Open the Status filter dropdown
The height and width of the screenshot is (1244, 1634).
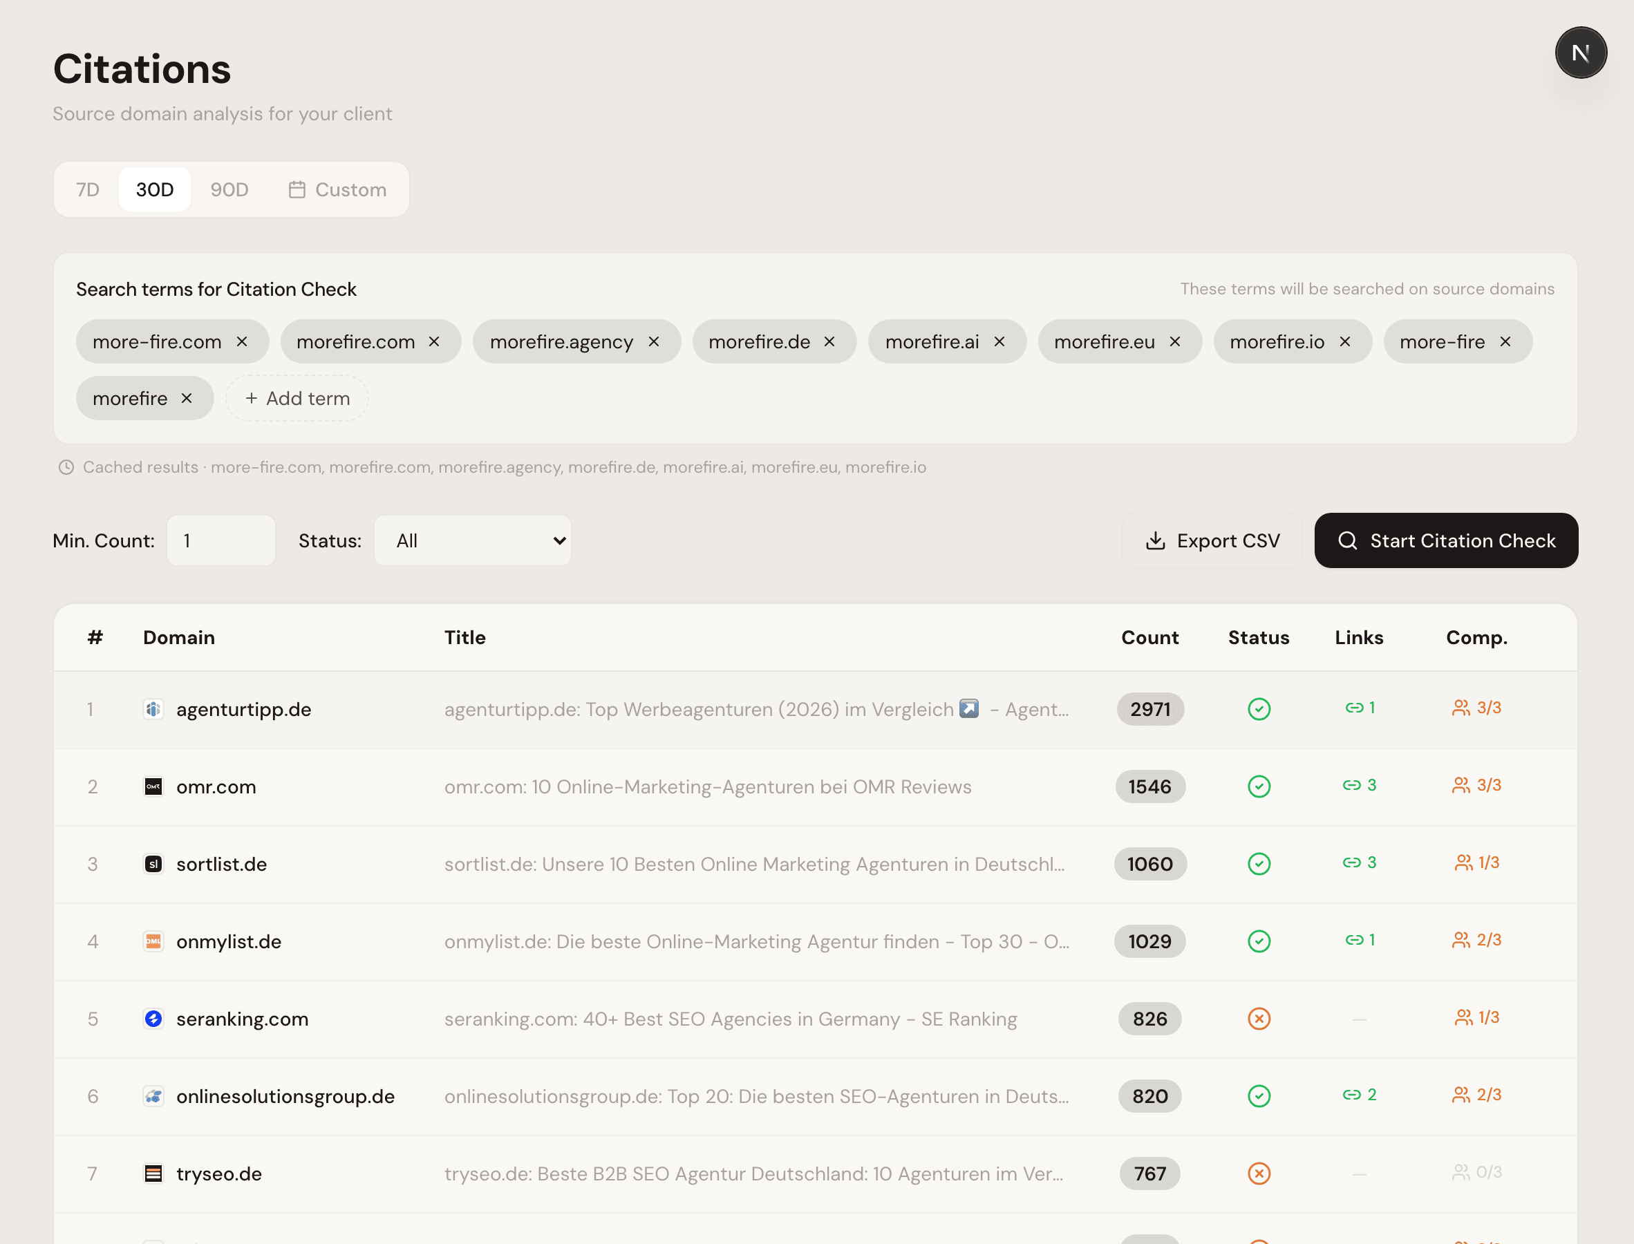coord(473,540)
